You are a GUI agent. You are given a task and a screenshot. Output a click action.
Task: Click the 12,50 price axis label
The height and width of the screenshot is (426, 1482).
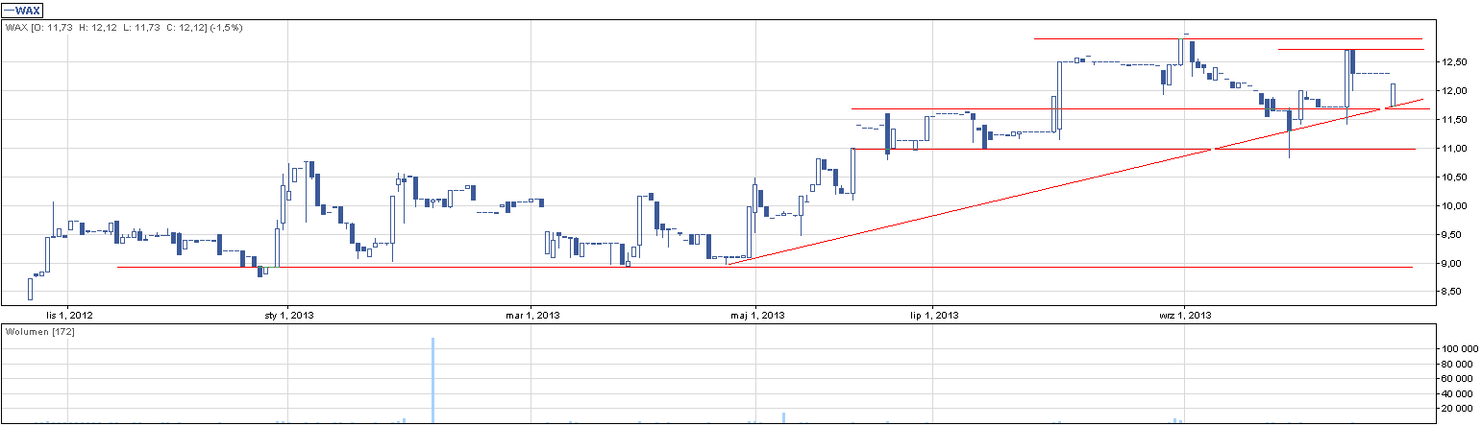1453,61
